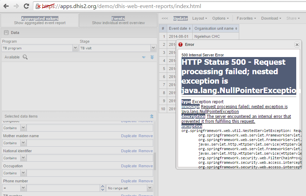
Task: Click the insecure HTTPS padlock icon
Action: [x=38, y=6]
